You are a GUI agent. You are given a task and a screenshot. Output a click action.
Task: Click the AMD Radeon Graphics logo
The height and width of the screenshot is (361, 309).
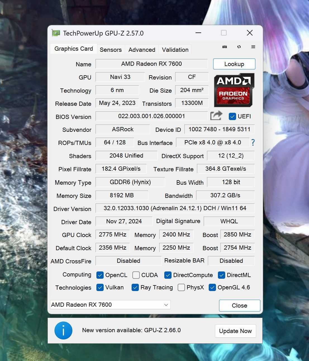coord(234,90)
